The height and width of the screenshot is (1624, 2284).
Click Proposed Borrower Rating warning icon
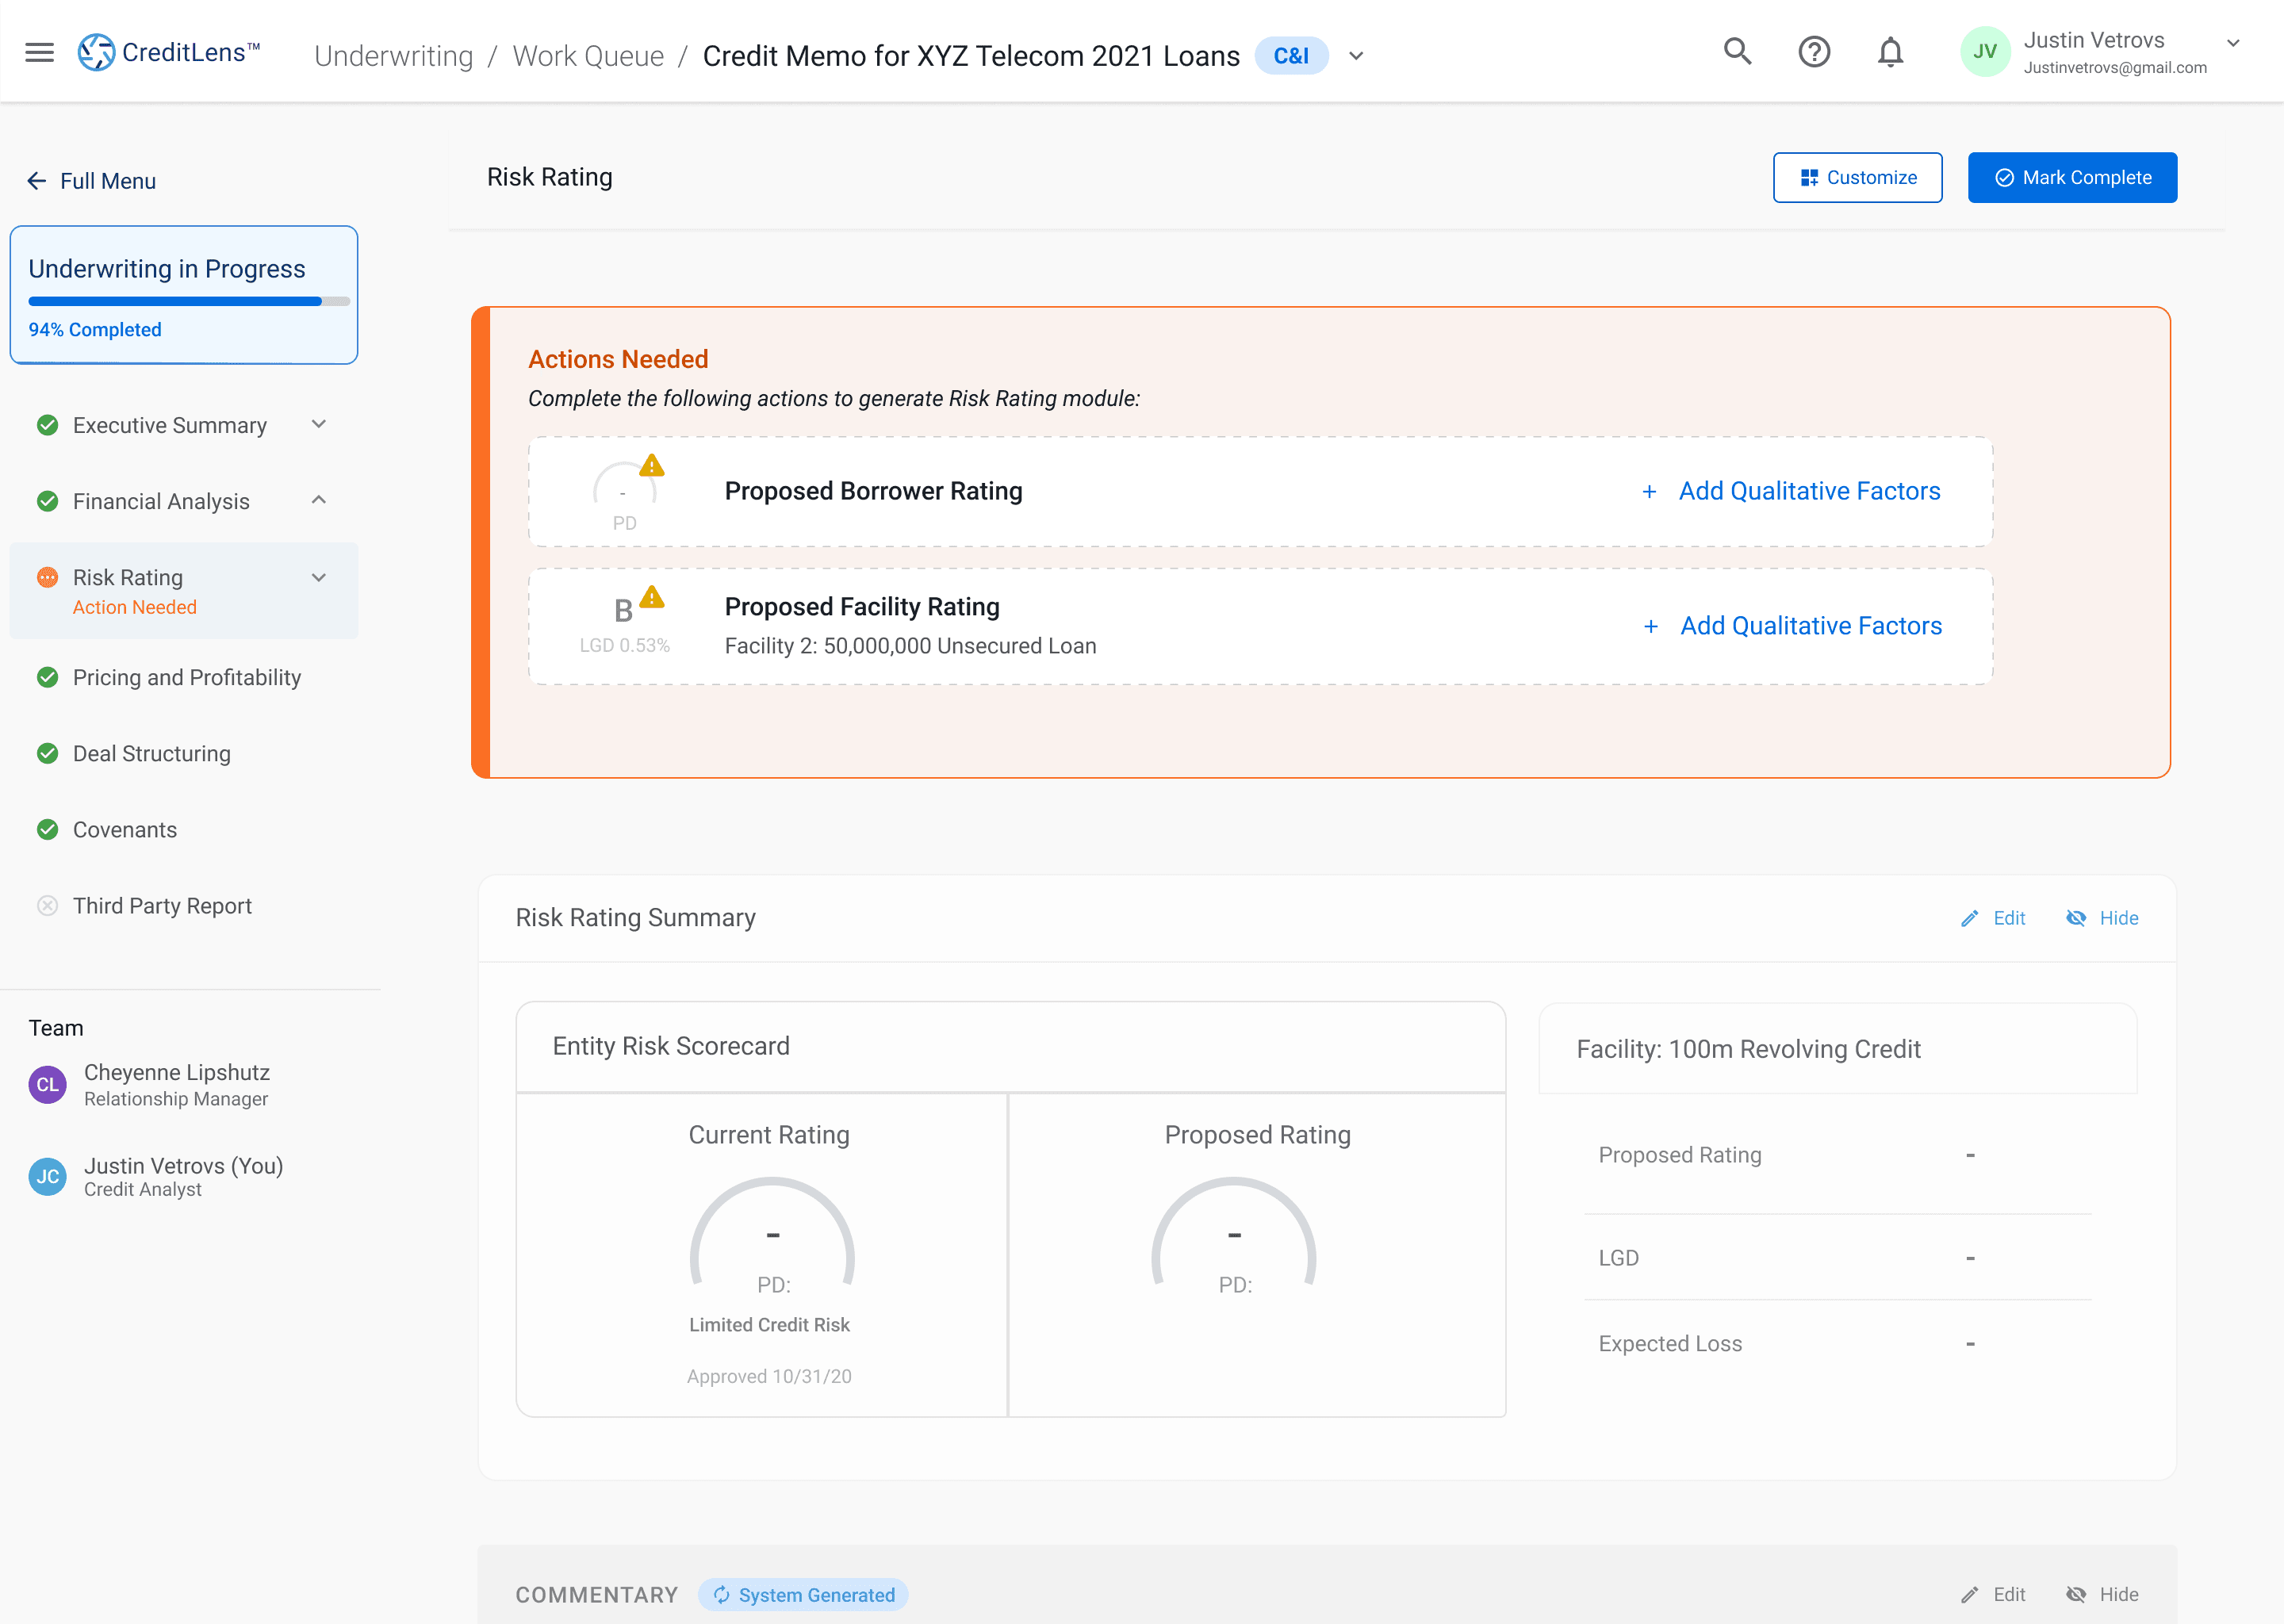(652, 466)
